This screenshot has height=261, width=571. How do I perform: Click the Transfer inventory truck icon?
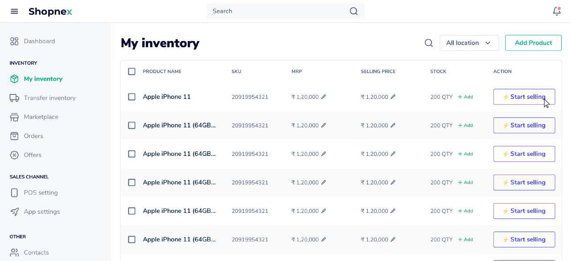tap(14, 98)
